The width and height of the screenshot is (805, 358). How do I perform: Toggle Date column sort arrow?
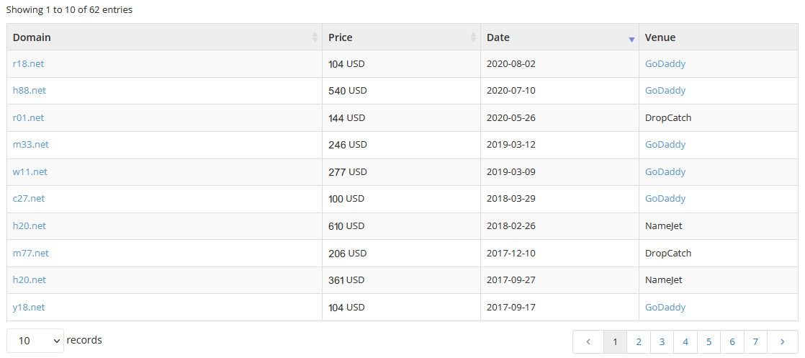coord(632,40)
